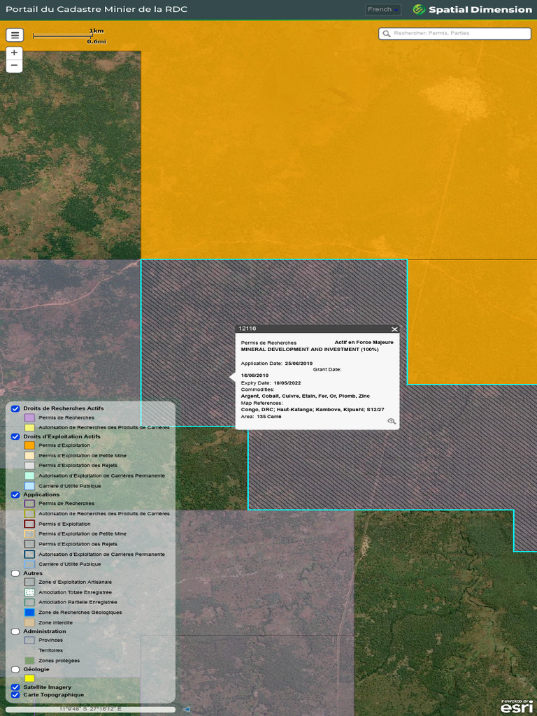Viewport: 537px width, 716px height.
Task: Click light gray Exploitation des Rejets active swatch
Action: (29, 466)
